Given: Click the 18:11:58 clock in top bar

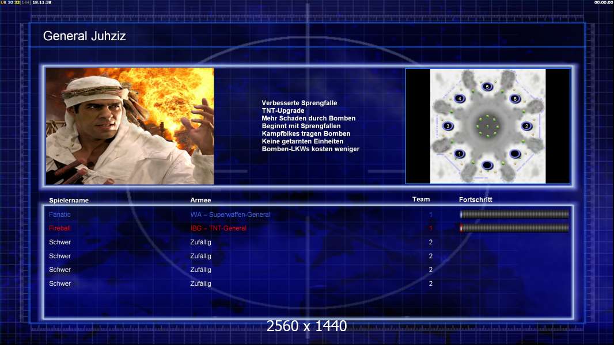Looking at the screenshot, I should pyautogui.click(x=42, y=3).
